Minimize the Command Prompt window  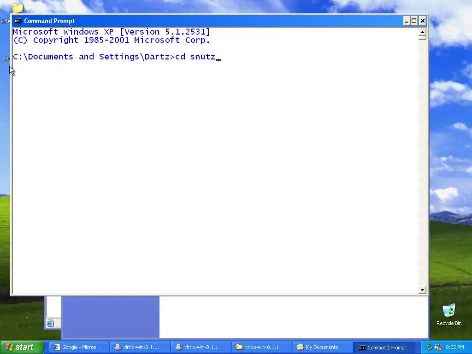point(407,21)
